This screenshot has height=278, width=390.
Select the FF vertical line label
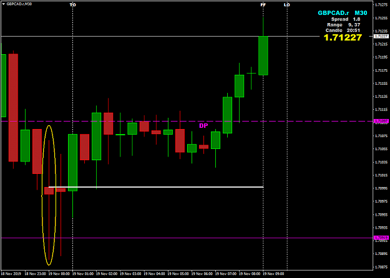pos(263,5)
